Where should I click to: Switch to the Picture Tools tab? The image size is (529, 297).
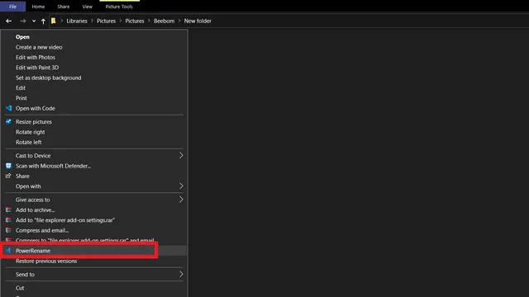(x=119, y=7)
